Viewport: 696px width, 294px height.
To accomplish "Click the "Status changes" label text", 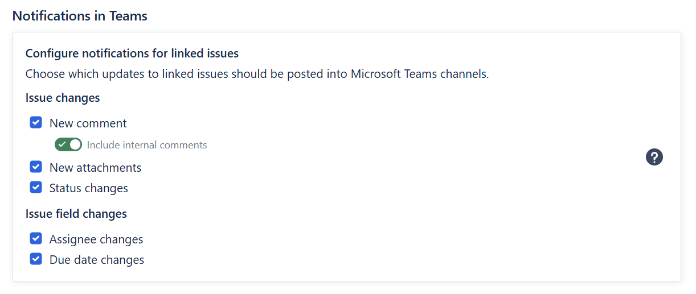I will (x=88, y=188).
